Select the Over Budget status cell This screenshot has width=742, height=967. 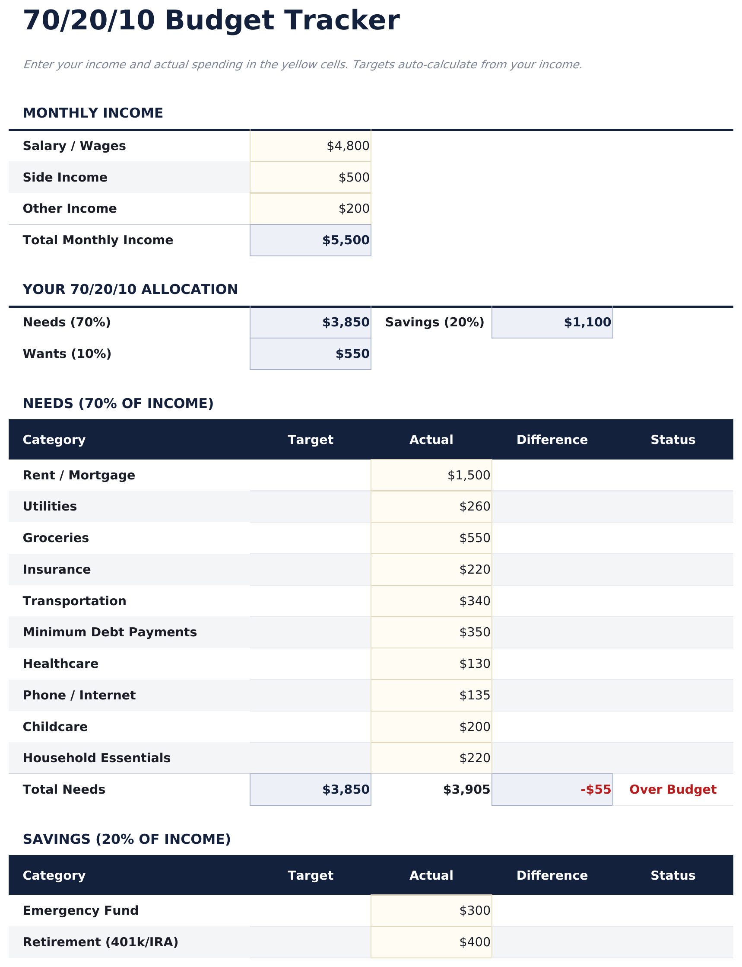(x=672, y=789)
